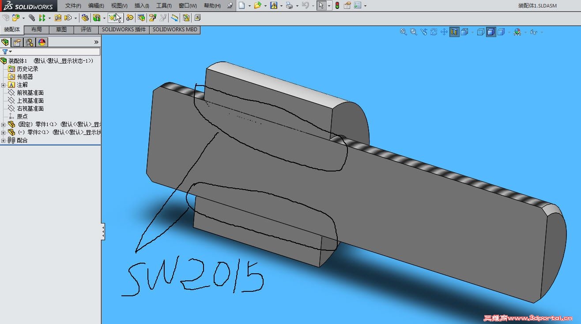Click the New document icon

pyautogui.click(x=241, y=6)
